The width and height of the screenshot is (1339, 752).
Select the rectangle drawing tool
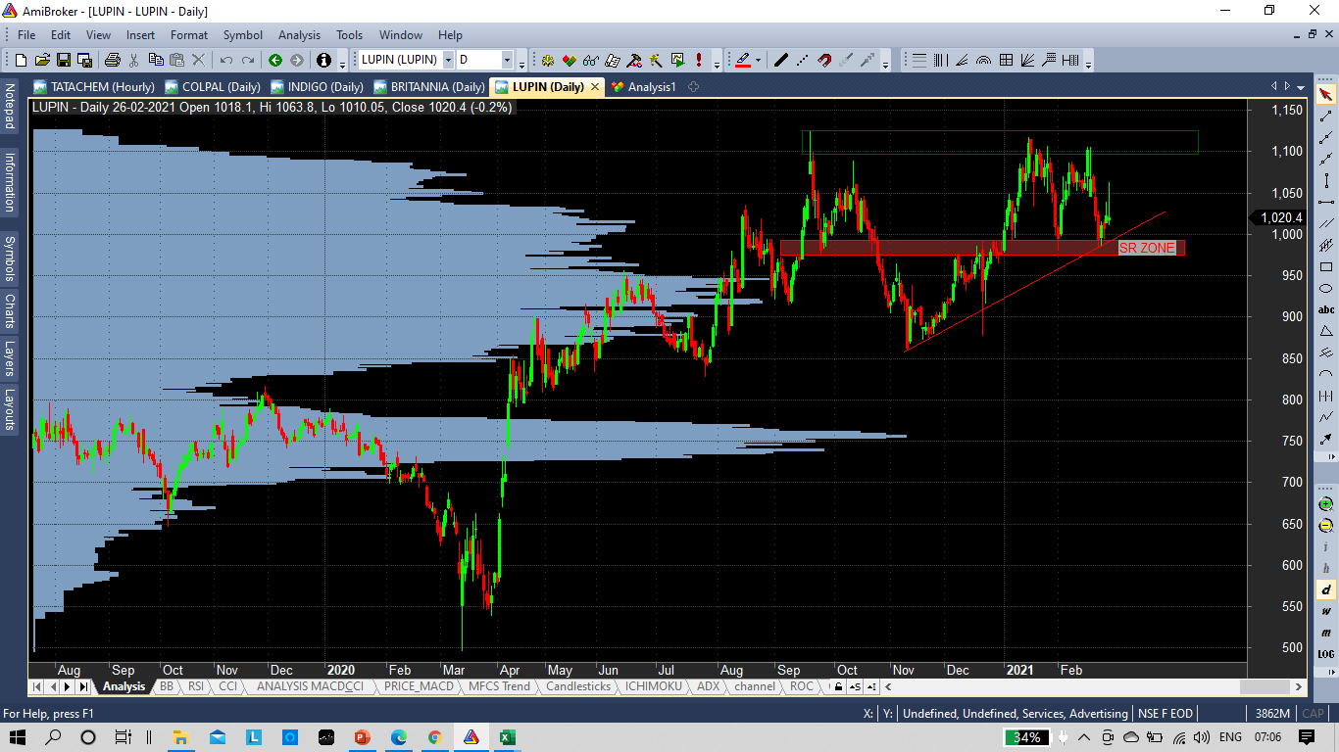(x=1325, y=266)
